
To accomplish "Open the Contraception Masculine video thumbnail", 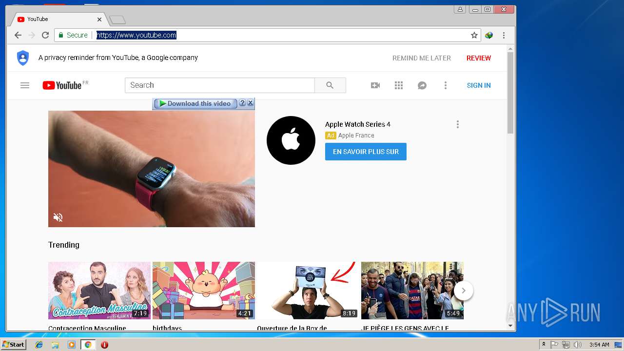I will tap(99, 291).
